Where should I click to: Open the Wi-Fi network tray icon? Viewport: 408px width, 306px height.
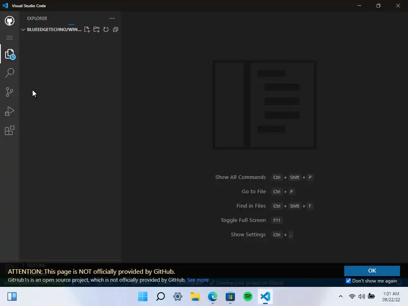[352, 296]
